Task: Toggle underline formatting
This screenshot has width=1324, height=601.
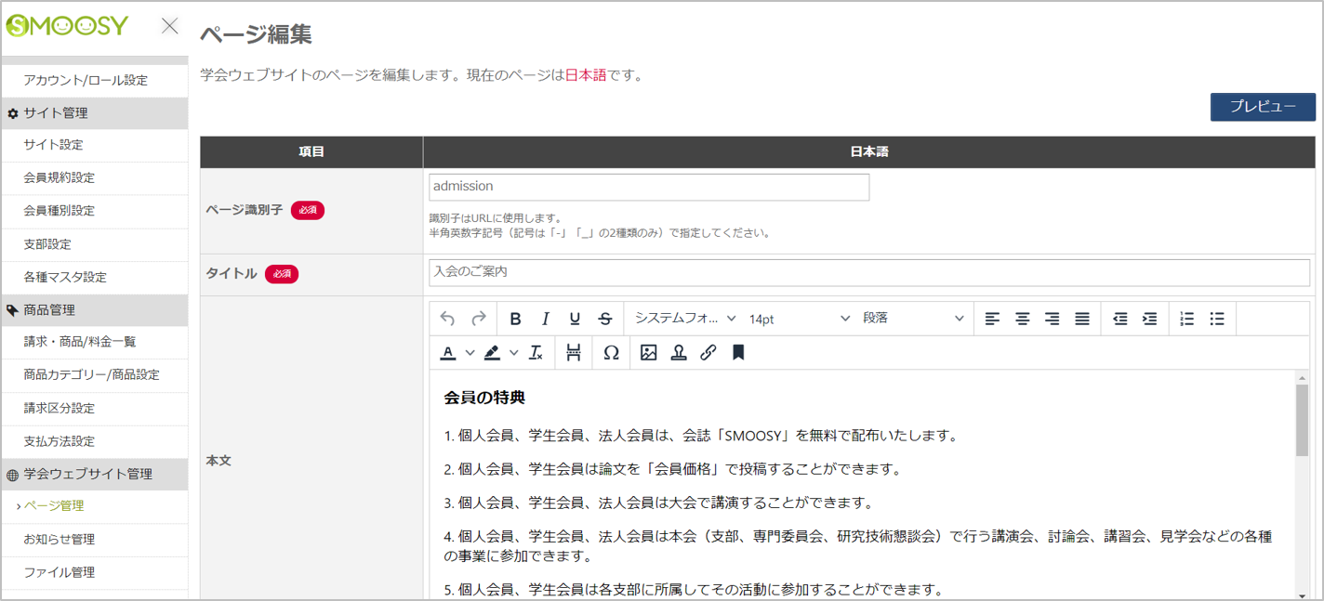Action: (575, 319)
